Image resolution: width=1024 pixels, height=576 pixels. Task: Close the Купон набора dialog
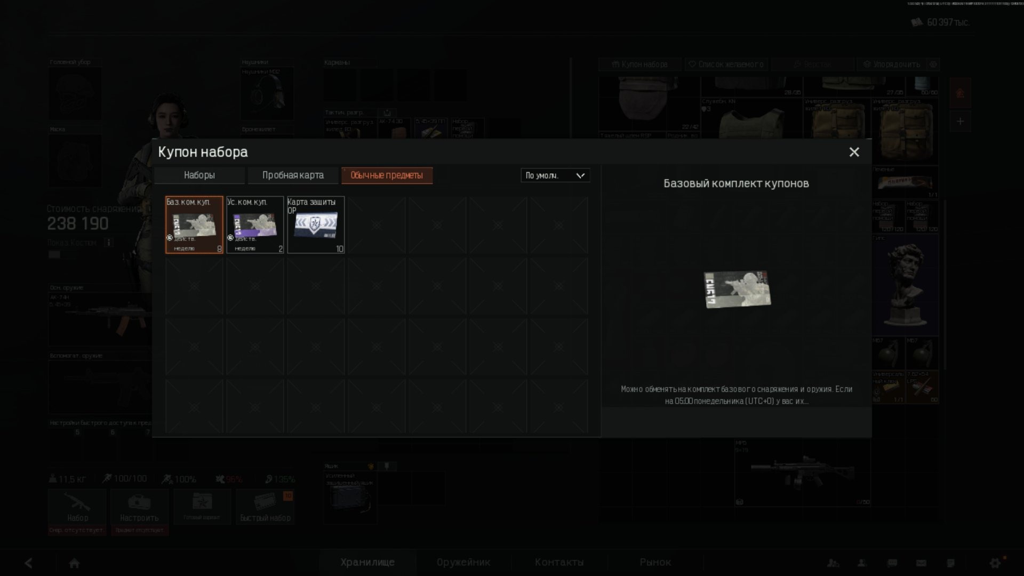(854, 152)
